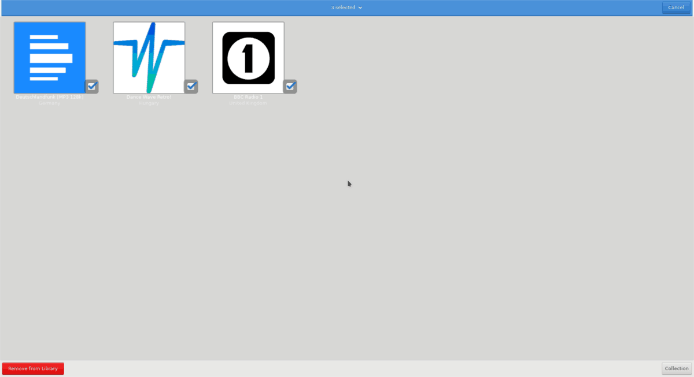Click the Dance Wave Retro station logo
The image size is (694, 377).
(x=149, y=58)
